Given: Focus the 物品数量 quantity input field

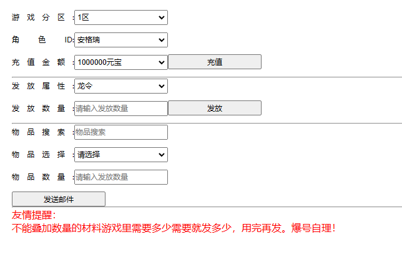Looking at the screenshot, I should (x=120, y=177).
